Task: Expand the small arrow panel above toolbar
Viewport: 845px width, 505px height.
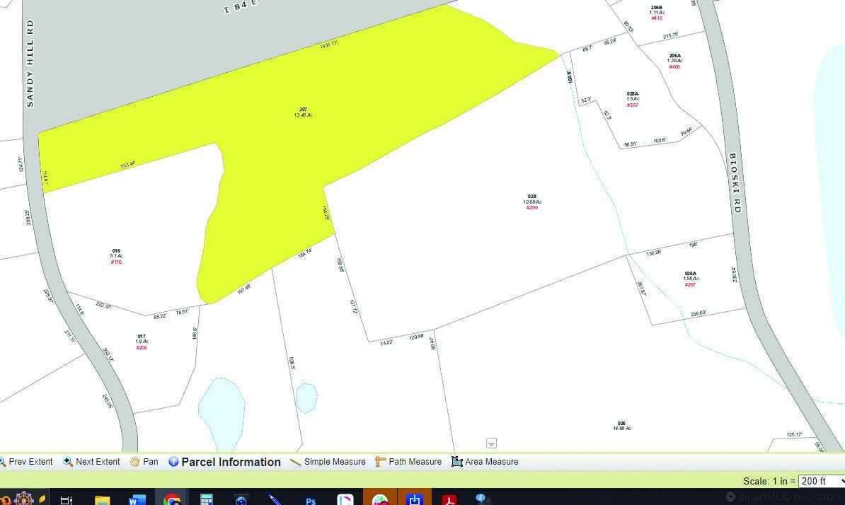Action: (x=491, y=443)
